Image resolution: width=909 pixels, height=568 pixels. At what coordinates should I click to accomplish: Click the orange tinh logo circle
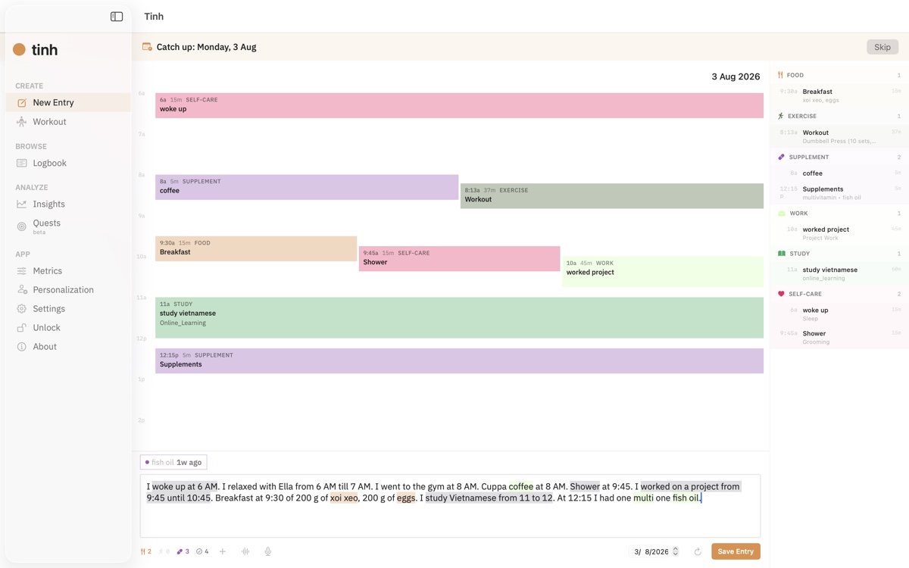click(19, 50)
